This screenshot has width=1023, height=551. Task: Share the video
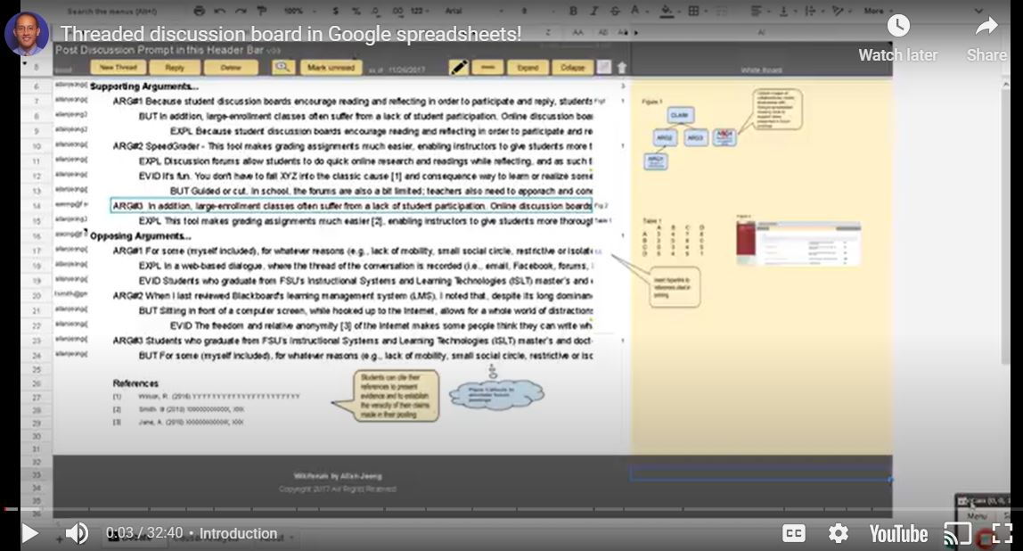(x=986, y=37)
